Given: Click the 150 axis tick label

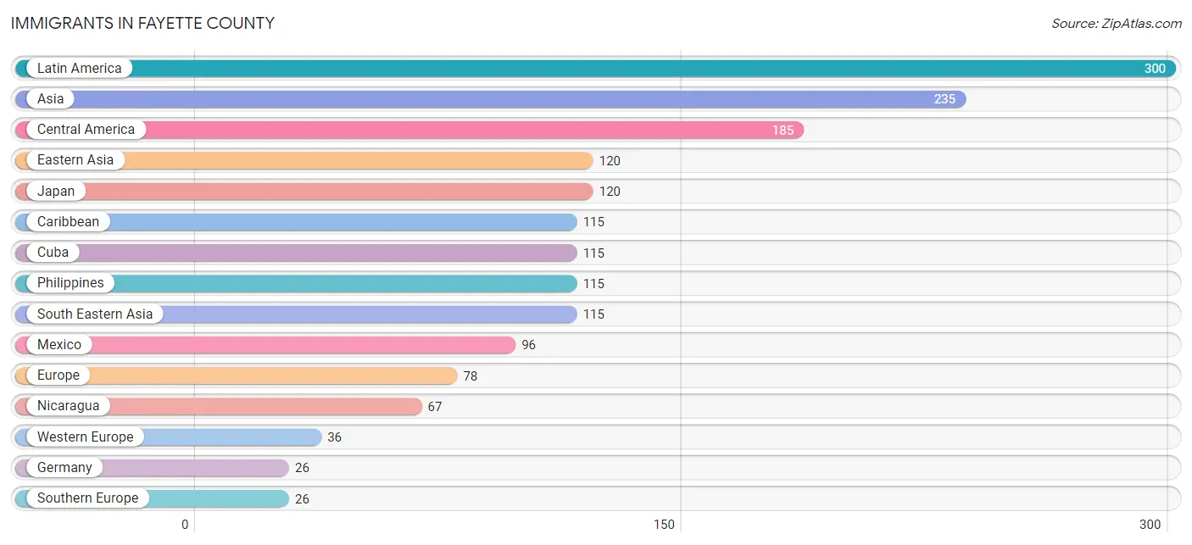Looking at the screenshot, I should click(664, 525).
